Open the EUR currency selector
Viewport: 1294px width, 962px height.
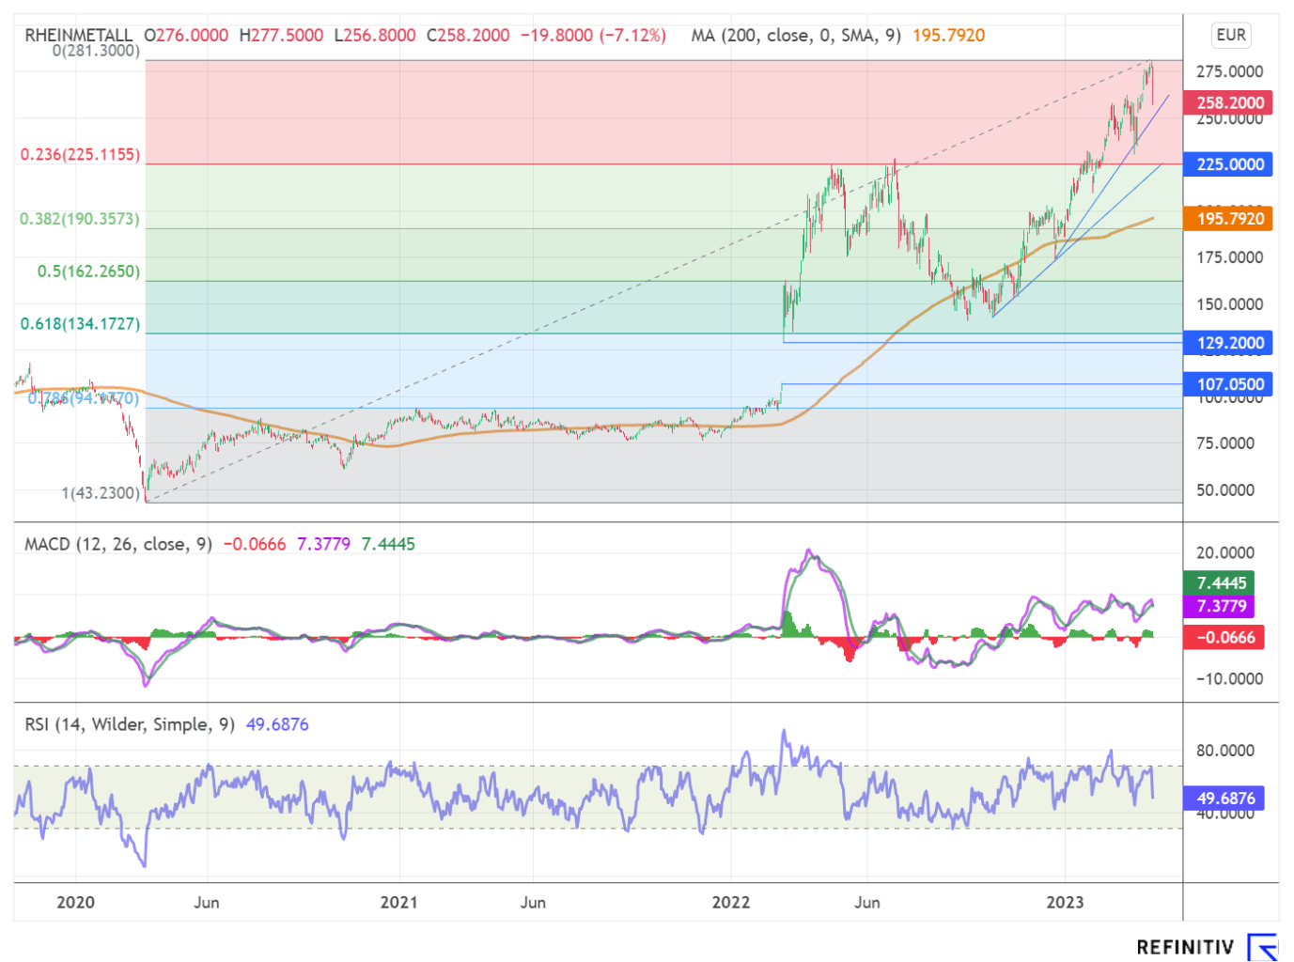[x=1230, y=36]
